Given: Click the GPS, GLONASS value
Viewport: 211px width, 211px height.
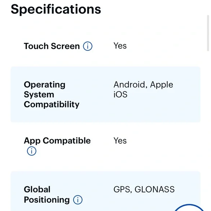Looking at the screenshot, I should pos(144,189).
